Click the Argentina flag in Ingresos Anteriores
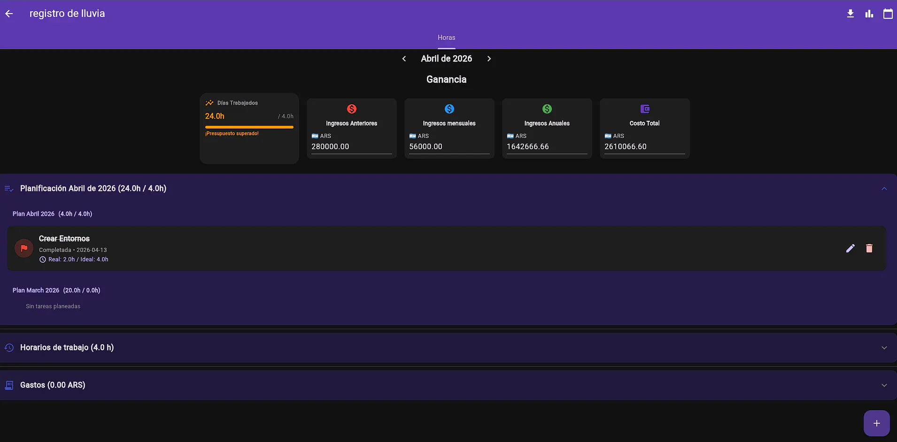The width and height of the screenshot is (897, 442). click(315, 136)
